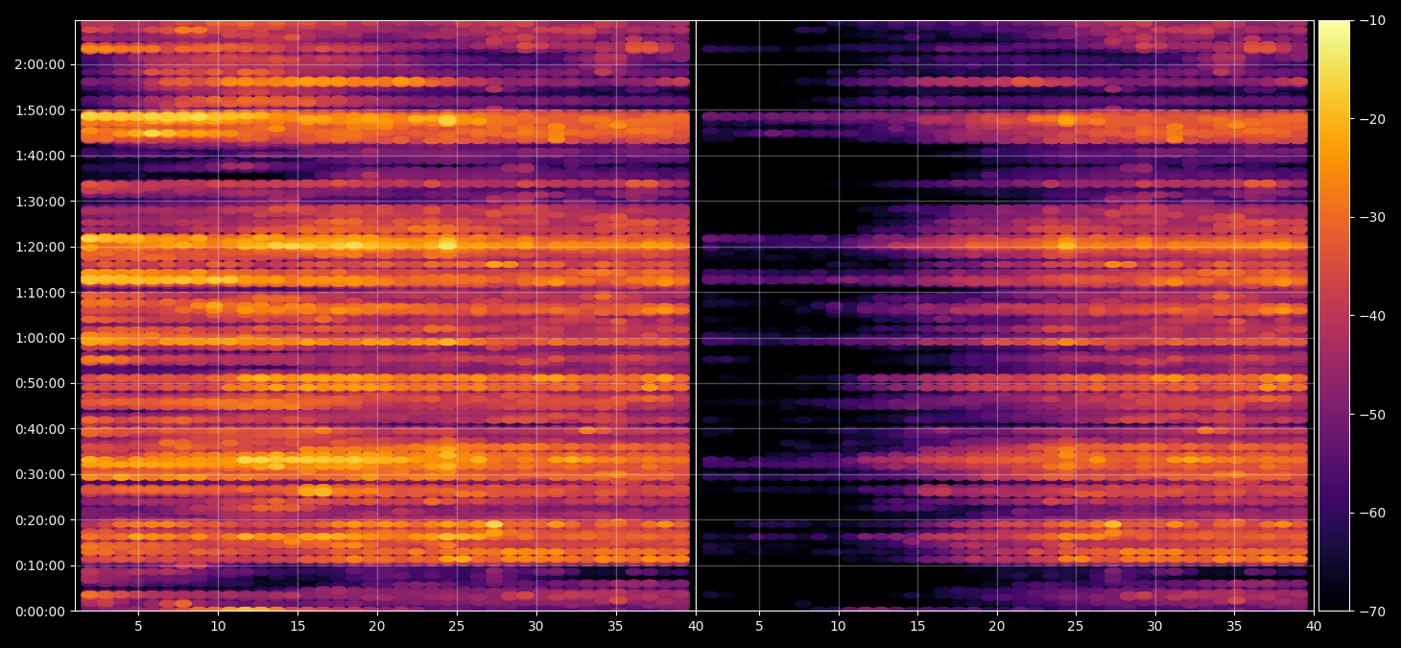Click the inferno colorbar gradient strip

1334,315
